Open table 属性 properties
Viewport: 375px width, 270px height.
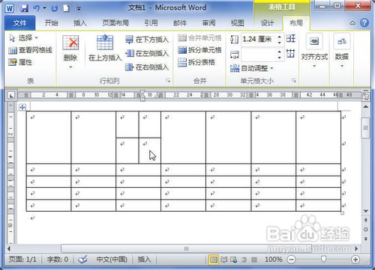[x=20, y=62]
